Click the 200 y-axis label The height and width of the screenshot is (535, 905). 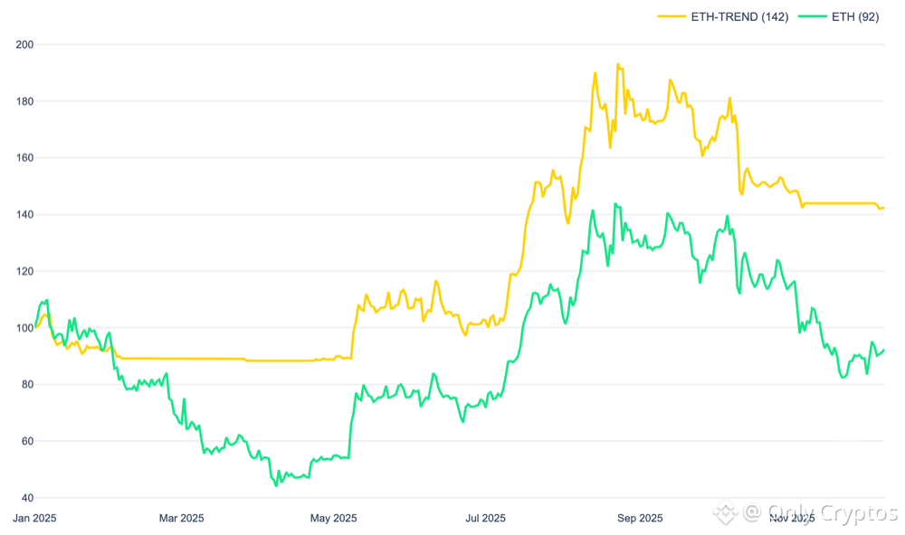(x=24, y=44)
